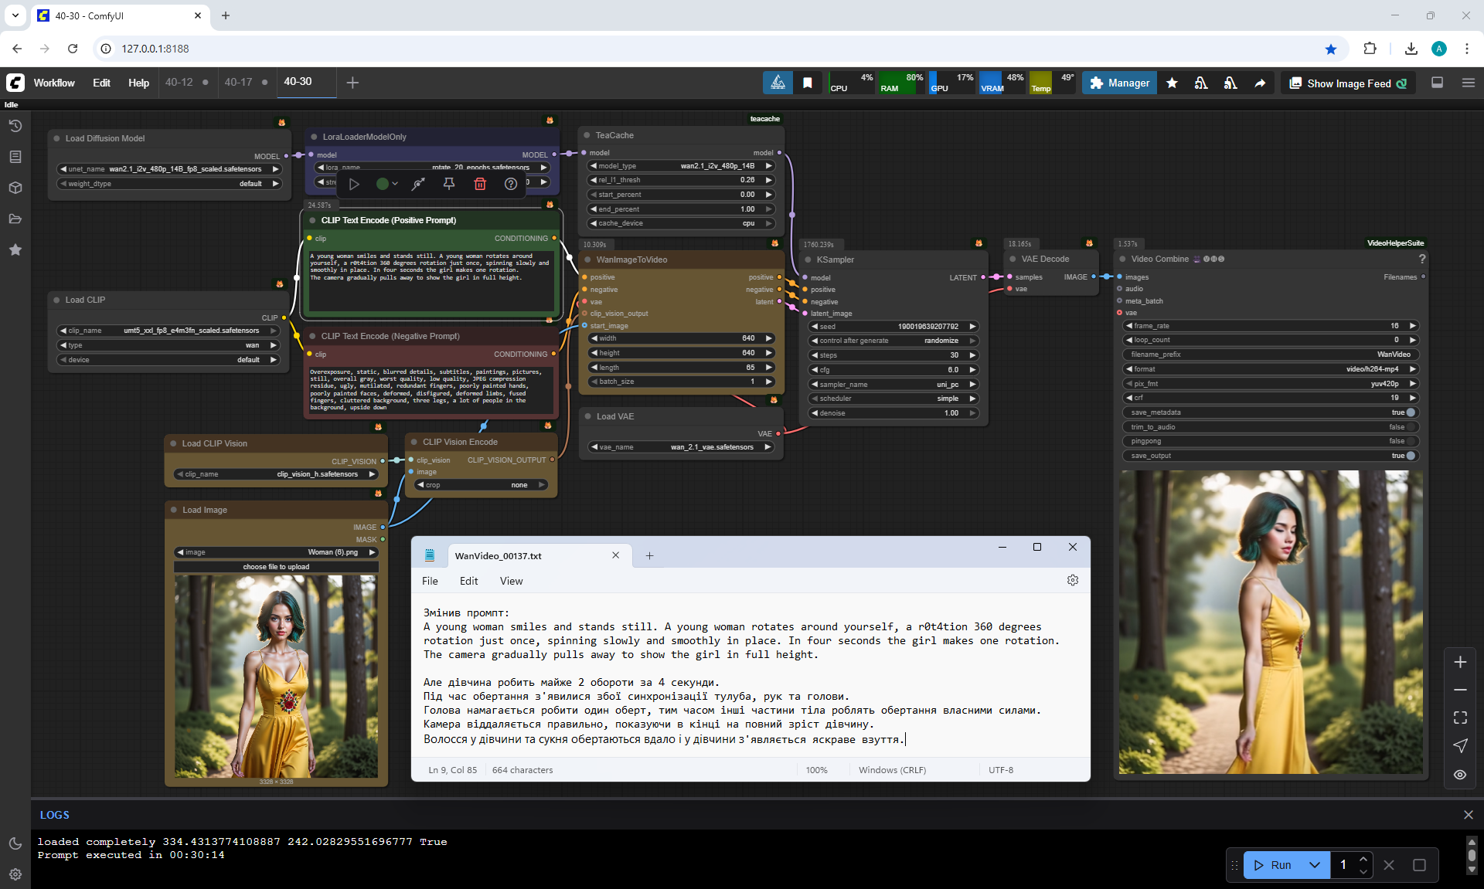
Task: Toggle save_metadata switch in Video Combine
Action: [x=1410, y=412]
